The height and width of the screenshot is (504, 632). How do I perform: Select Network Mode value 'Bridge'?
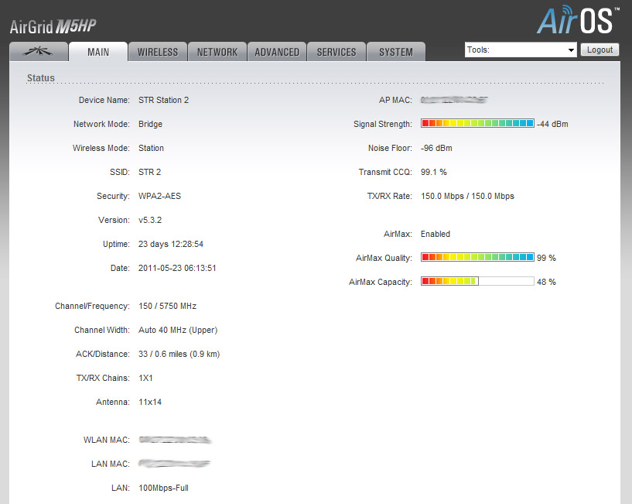[x=150, y=124]
